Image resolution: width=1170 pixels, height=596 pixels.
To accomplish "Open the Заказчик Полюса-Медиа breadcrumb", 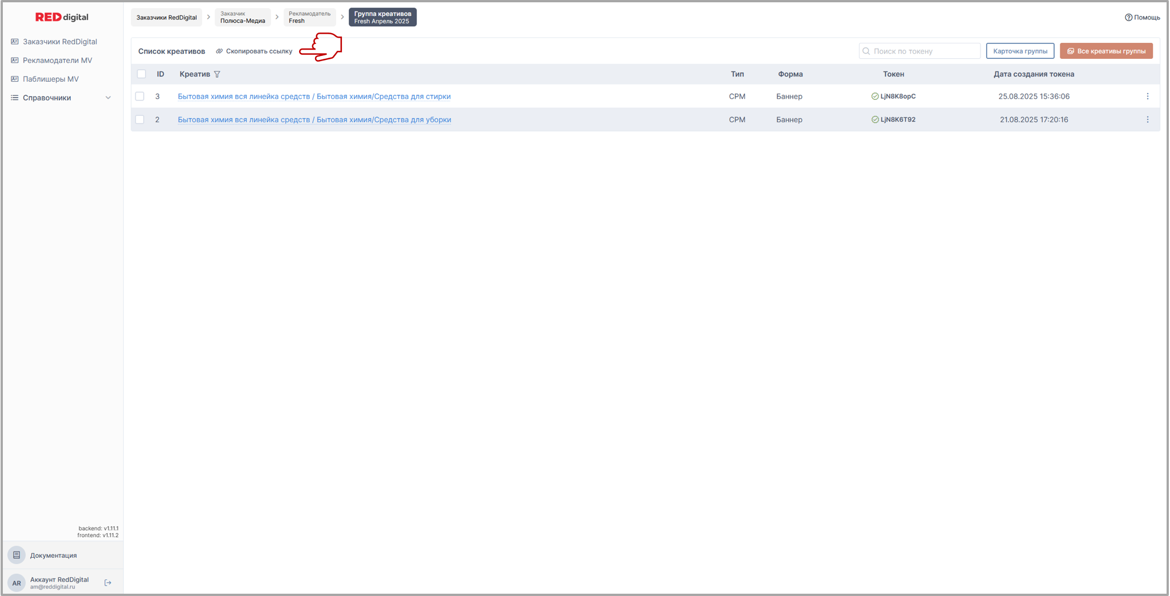I will click(243, 18).
